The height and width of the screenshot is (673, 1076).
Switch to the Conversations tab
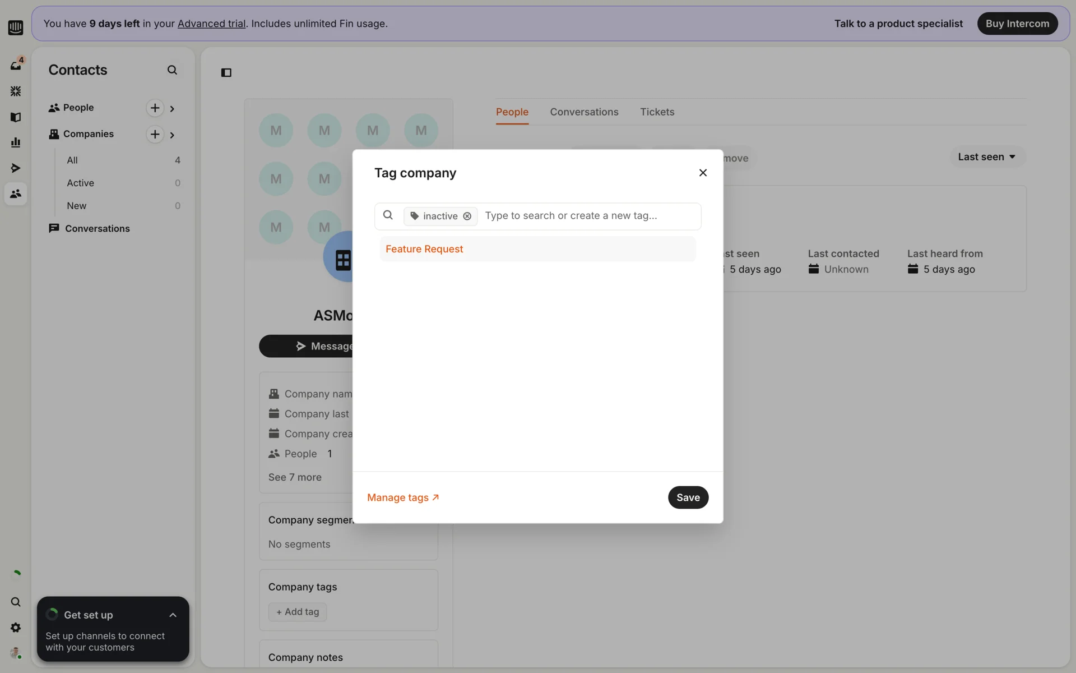pyautogui.click(x=584, y=112)
